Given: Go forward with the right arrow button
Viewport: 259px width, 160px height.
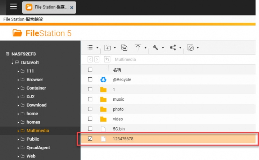Looking at the screenshot, I should [x=97, y=59].
